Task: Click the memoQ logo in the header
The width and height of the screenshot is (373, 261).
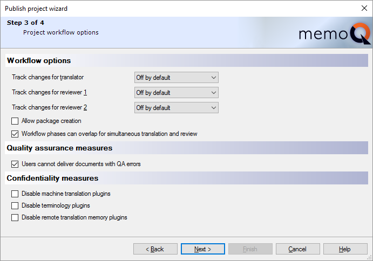Action: pos(335,35)
